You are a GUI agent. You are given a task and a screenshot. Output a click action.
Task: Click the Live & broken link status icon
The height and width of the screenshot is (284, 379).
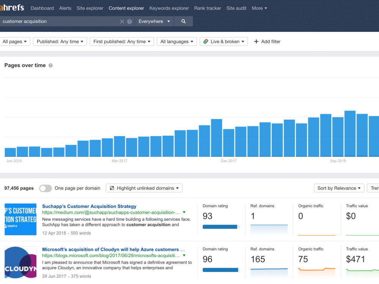[x=206, y=42]
